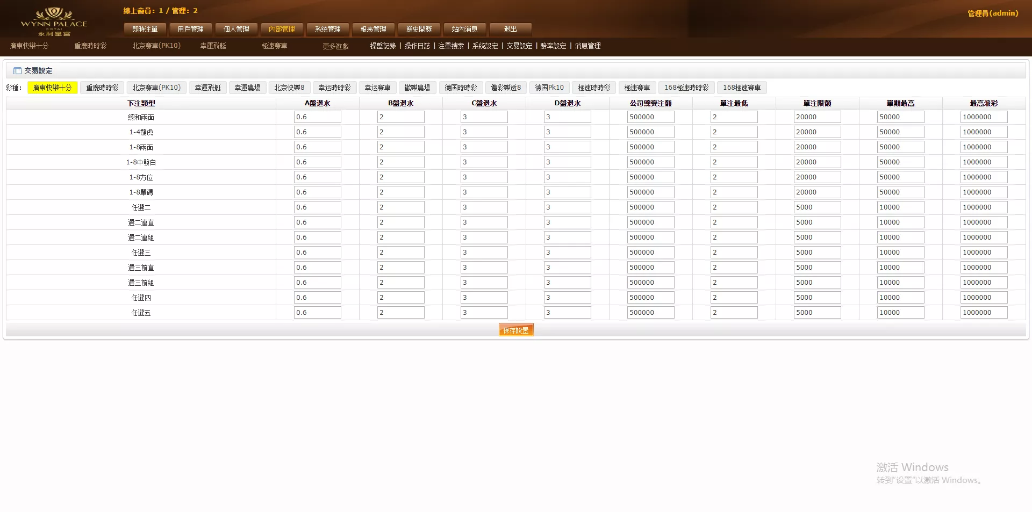This screenshot has height=512, width=1032.
Task: Click the Wynn Palace logo
Action: [x=54, y=20]
